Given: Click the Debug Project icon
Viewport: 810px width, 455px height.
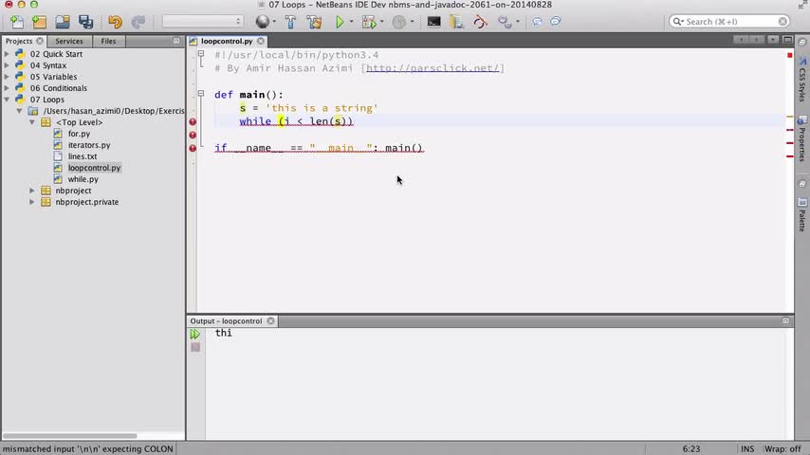Looking at the screenshot, I should [369, 22].
